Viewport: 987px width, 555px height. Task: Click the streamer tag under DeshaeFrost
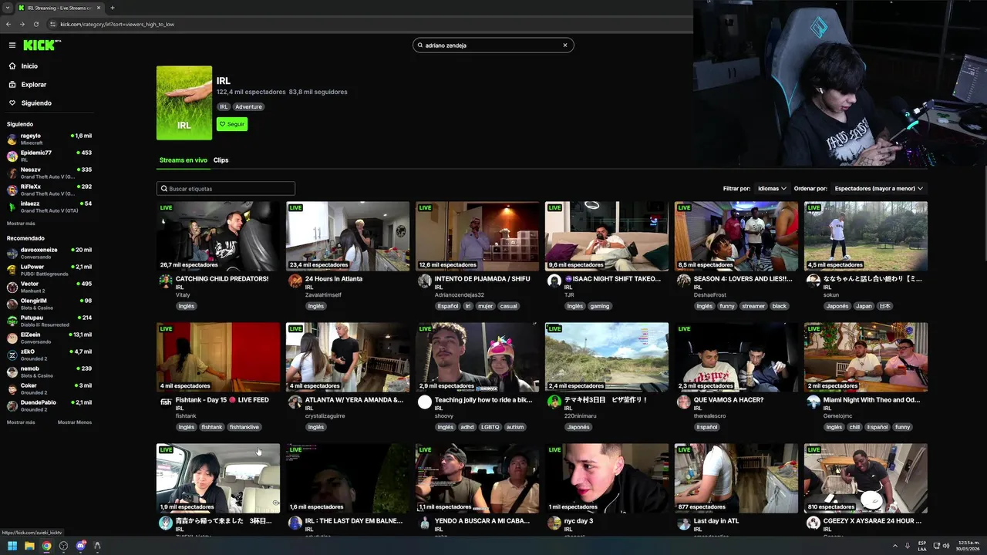[753, 306]
